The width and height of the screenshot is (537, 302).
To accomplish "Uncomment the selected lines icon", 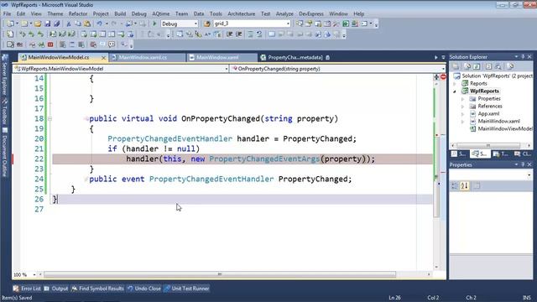I will (x=259, y=34).
